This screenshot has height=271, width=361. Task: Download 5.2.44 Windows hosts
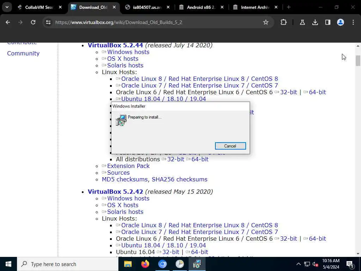128,52
